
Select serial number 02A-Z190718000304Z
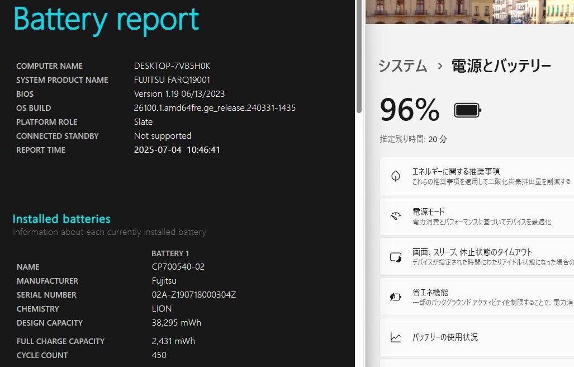(x=194, y=295)
